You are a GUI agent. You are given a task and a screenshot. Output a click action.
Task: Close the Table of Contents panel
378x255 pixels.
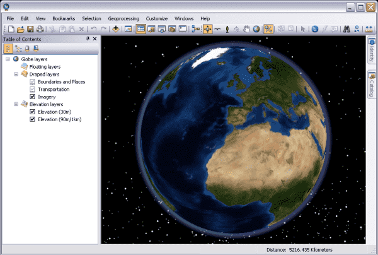pos(94,39)
